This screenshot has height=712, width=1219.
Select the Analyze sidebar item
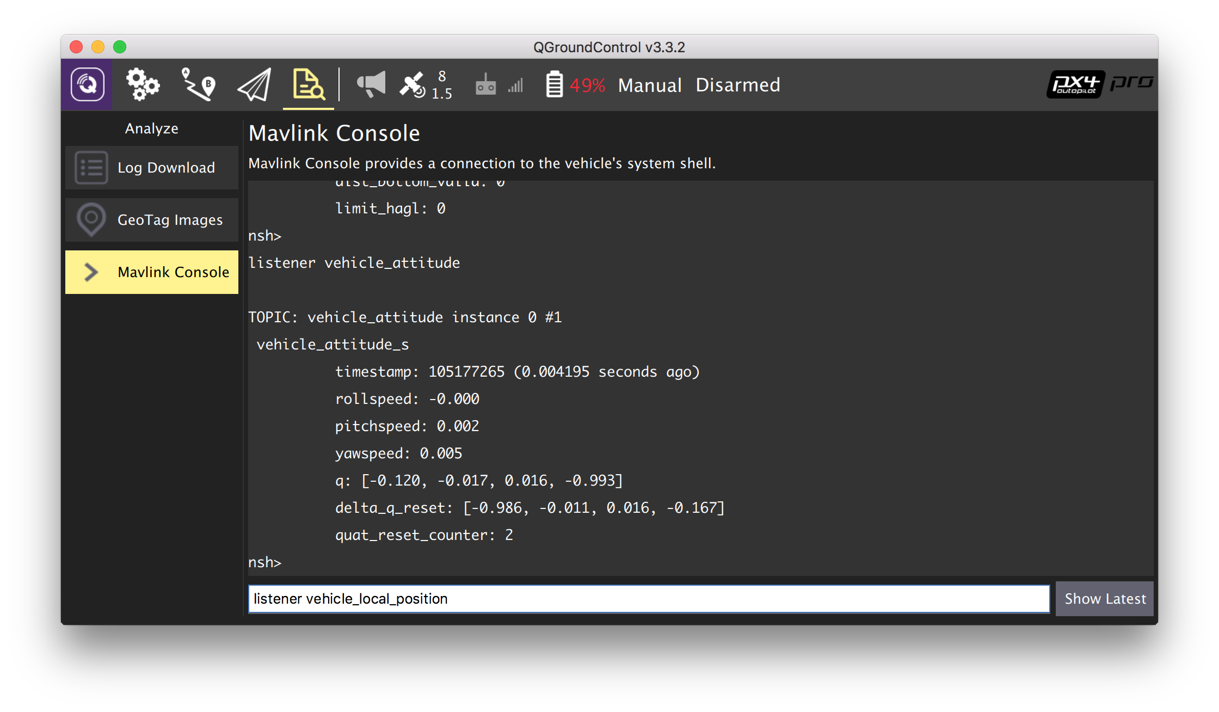152,129
